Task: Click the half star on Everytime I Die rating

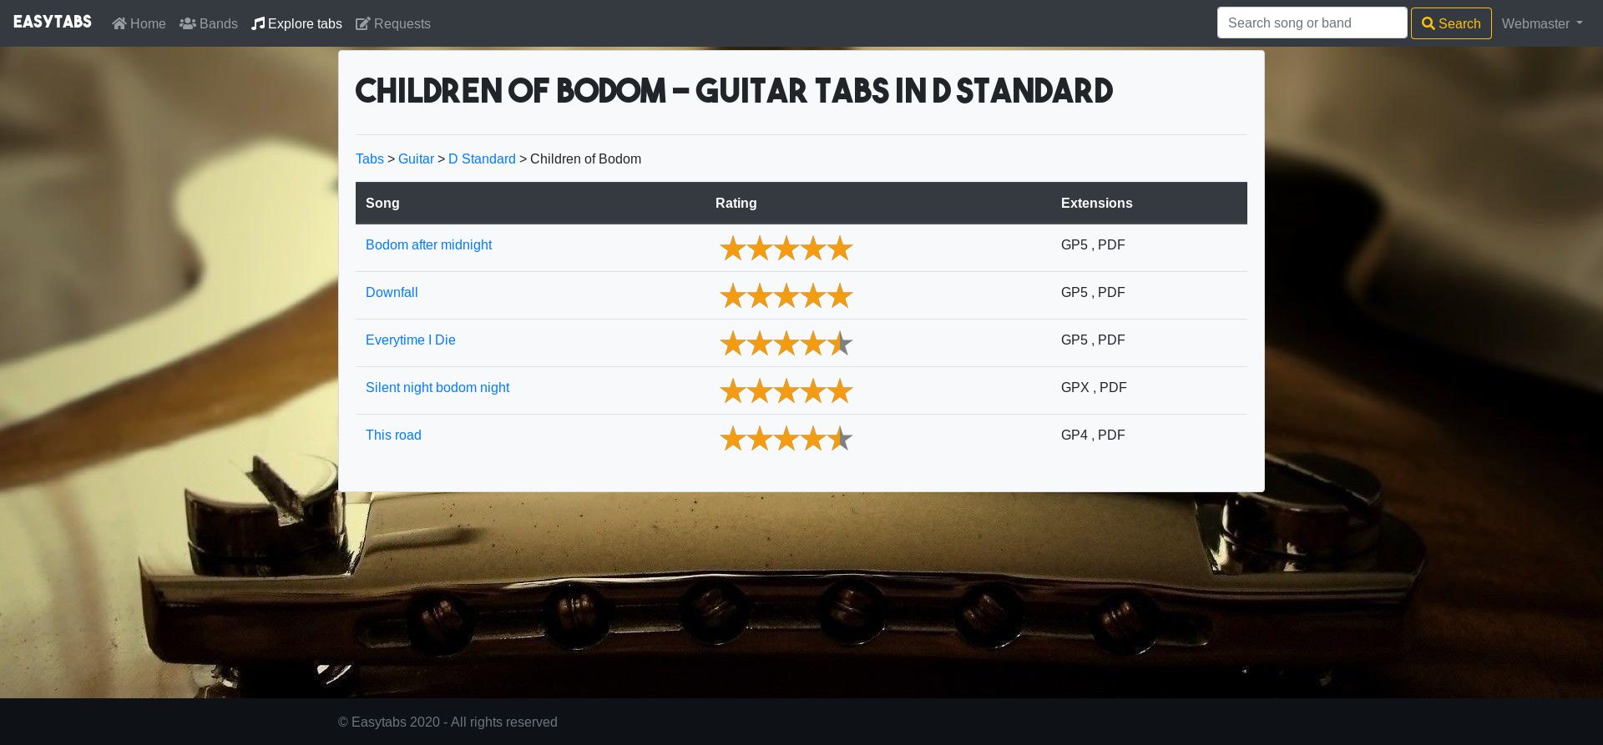Action: point(839,344)
